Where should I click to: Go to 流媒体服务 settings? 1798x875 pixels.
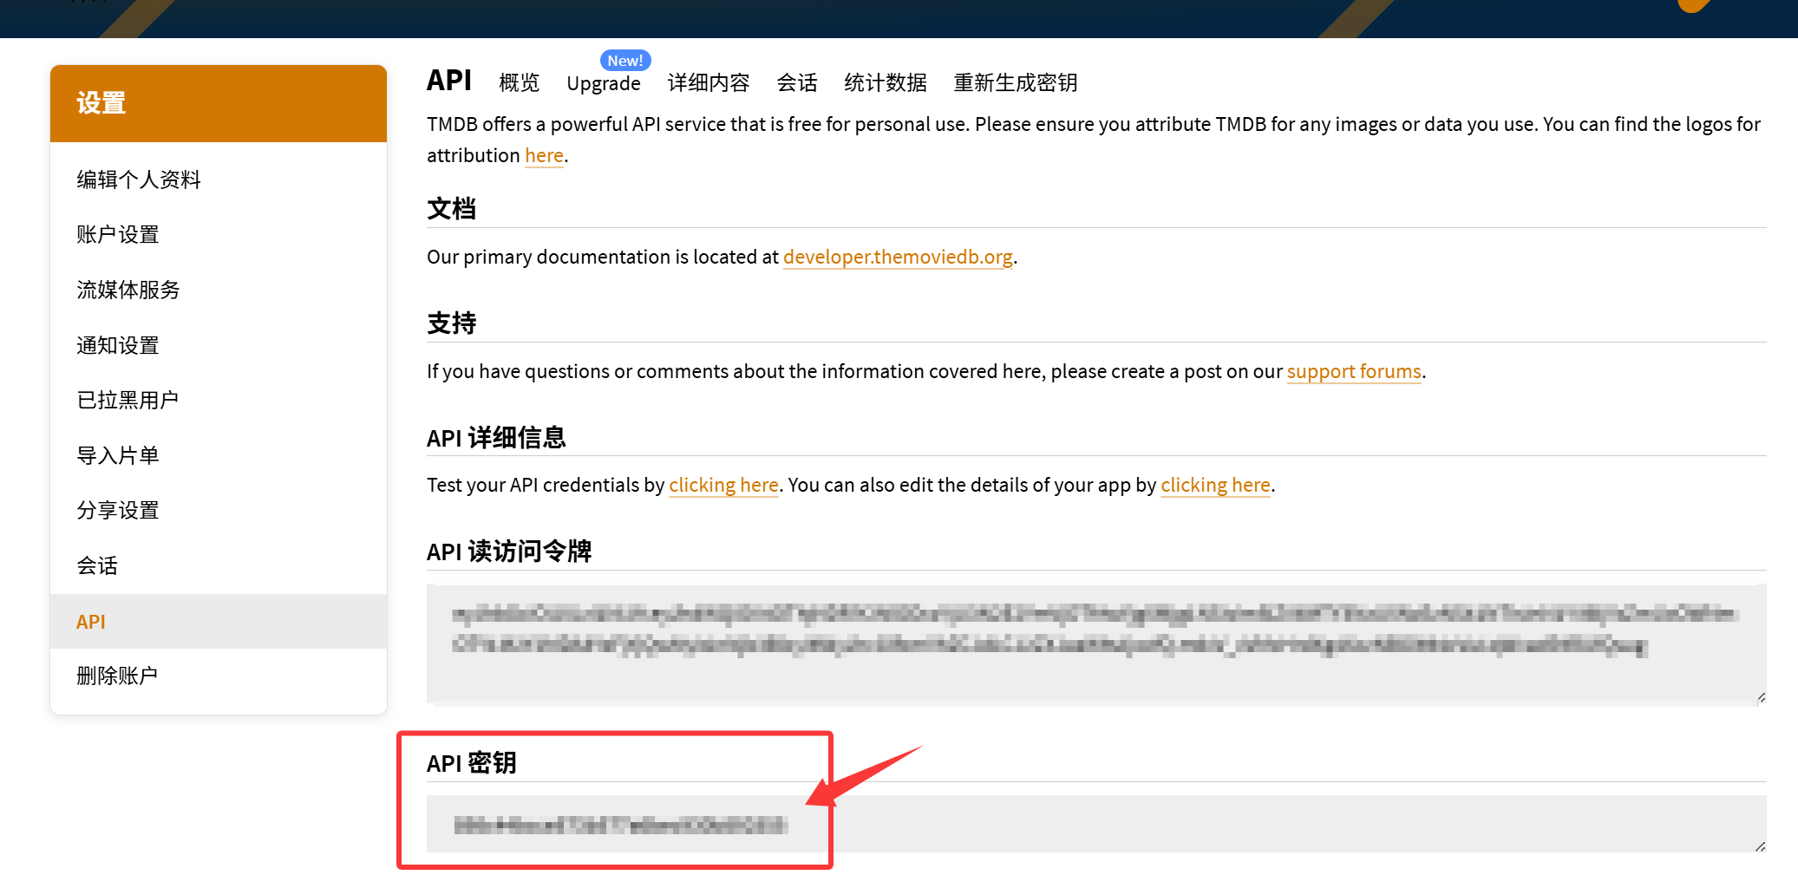coord(128,290)
